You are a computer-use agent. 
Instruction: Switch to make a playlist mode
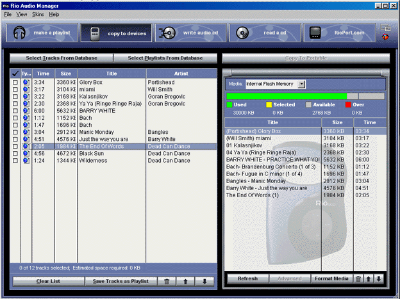42,33
